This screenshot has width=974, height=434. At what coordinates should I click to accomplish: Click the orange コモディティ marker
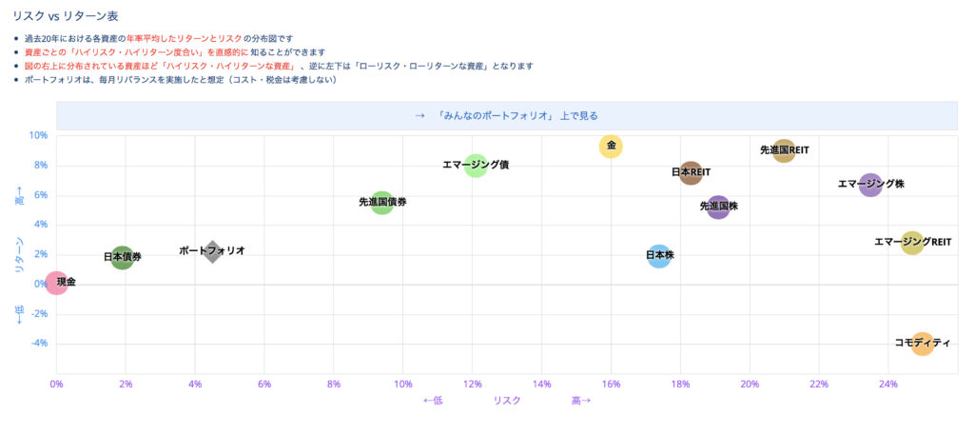point(922,344)
